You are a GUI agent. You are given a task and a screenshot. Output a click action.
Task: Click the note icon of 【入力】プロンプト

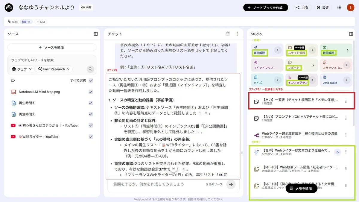pos(256,118)
